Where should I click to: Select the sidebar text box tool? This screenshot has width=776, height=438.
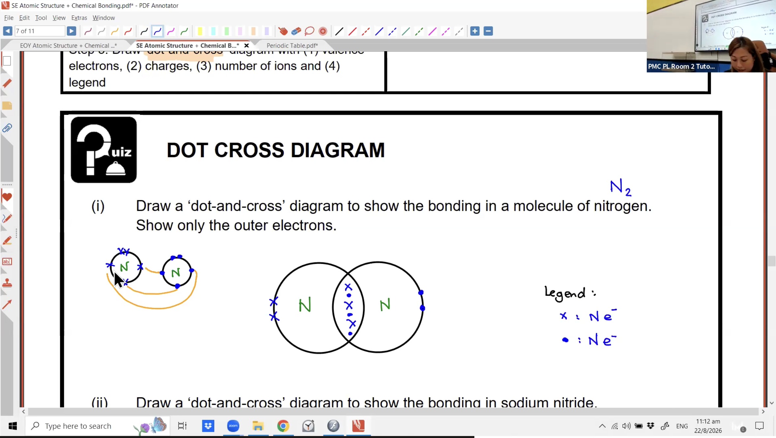[x=7, y=262]
